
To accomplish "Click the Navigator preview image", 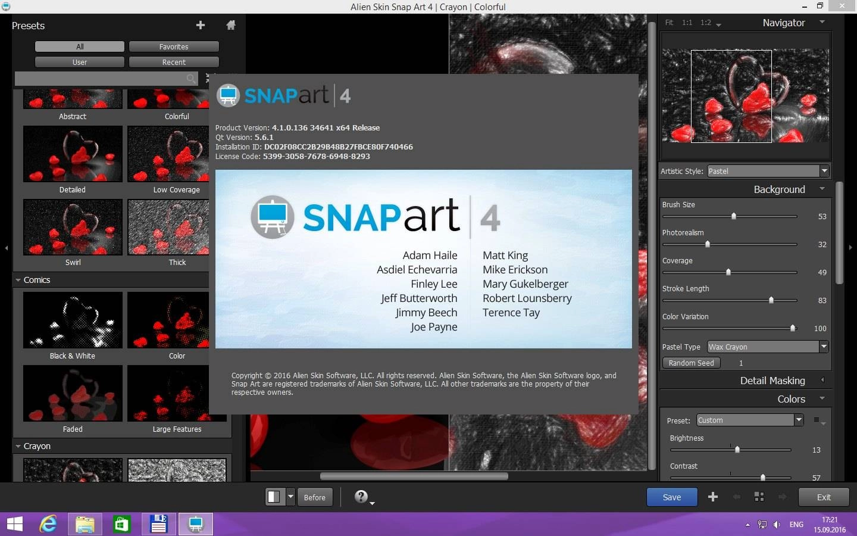I will point(745,96).
